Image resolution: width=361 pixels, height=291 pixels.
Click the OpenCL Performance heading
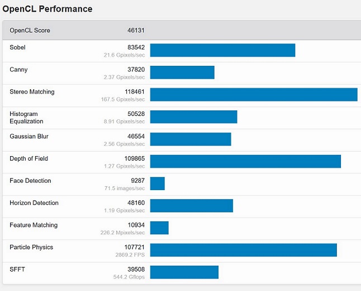click(47, 9)
